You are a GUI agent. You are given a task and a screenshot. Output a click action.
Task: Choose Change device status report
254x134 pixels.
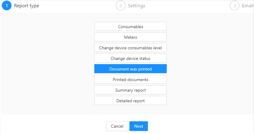(x=130, y=58)
